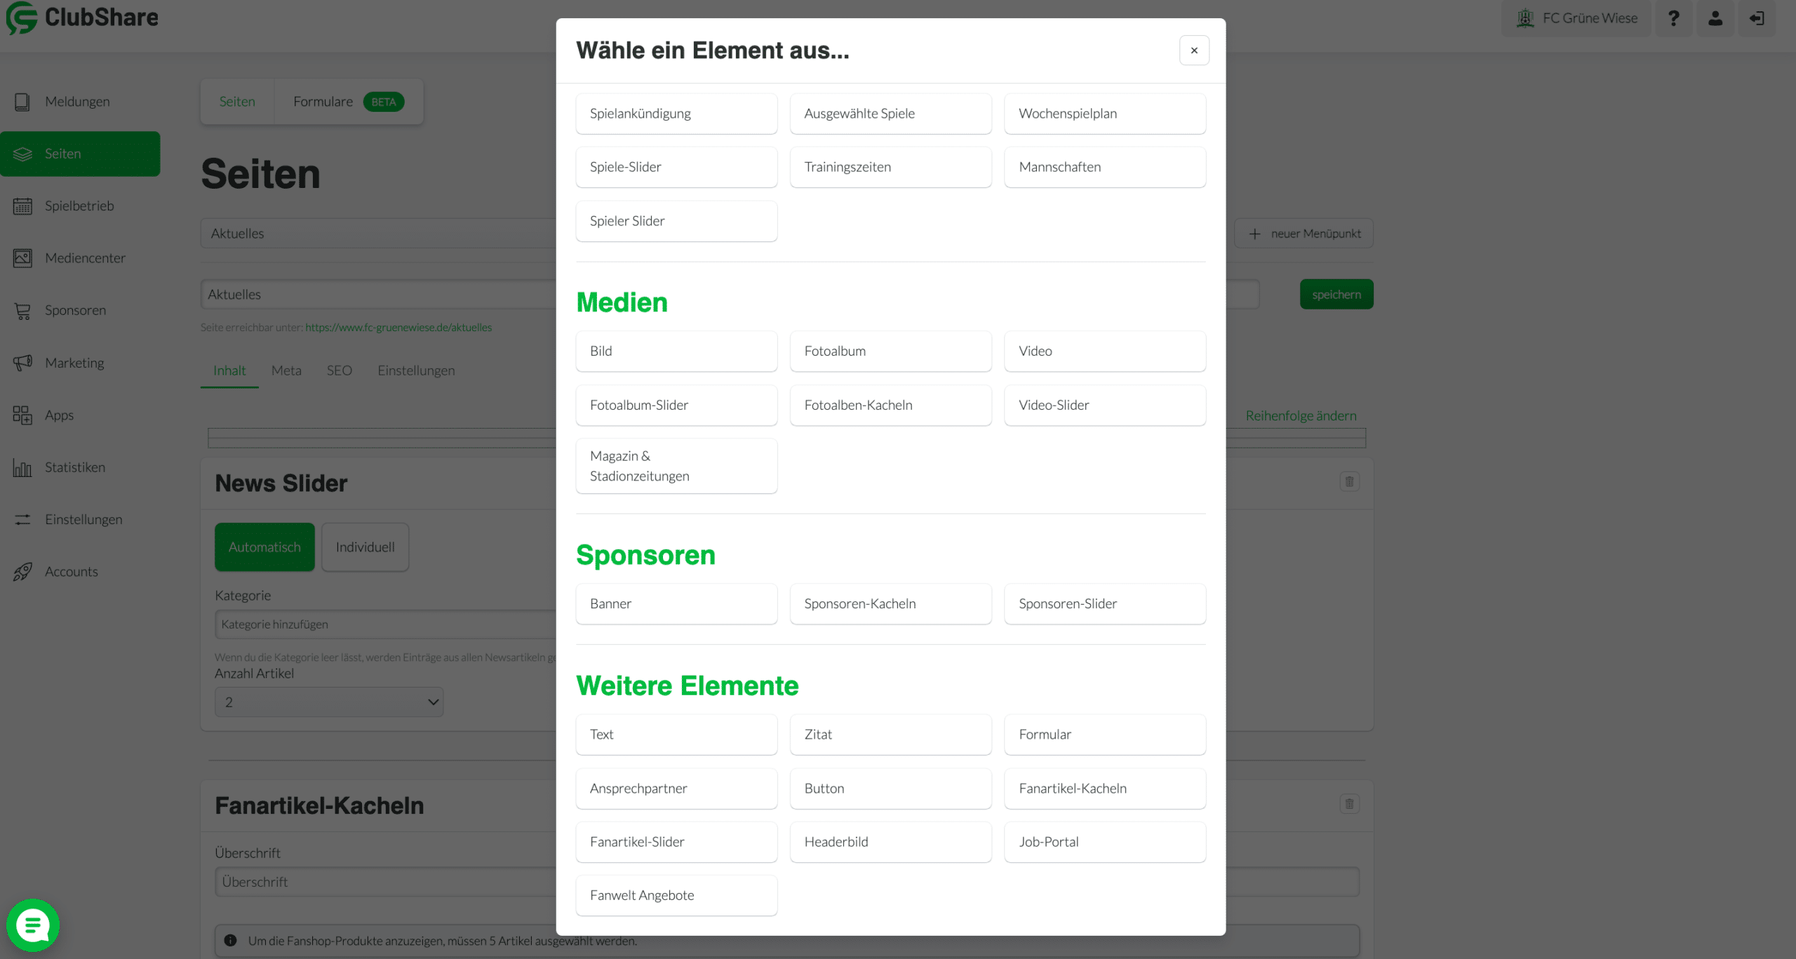Open the fc-gruenewiese.de/aktuelles link
The width and height of the screenshot is (1796, 959).
tap(398, 328)
